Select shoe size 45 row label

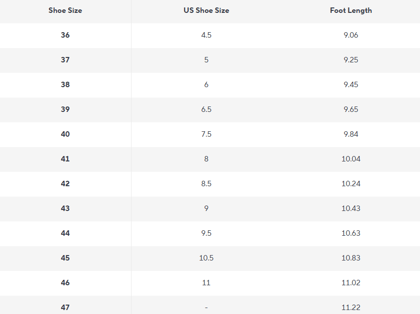pos(65,258)
